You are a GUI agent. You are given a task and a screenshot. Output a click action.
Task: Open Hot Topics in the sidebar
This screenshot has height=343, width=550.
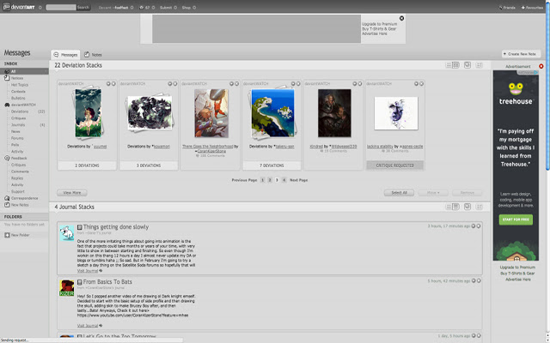(x=20, y=85)
